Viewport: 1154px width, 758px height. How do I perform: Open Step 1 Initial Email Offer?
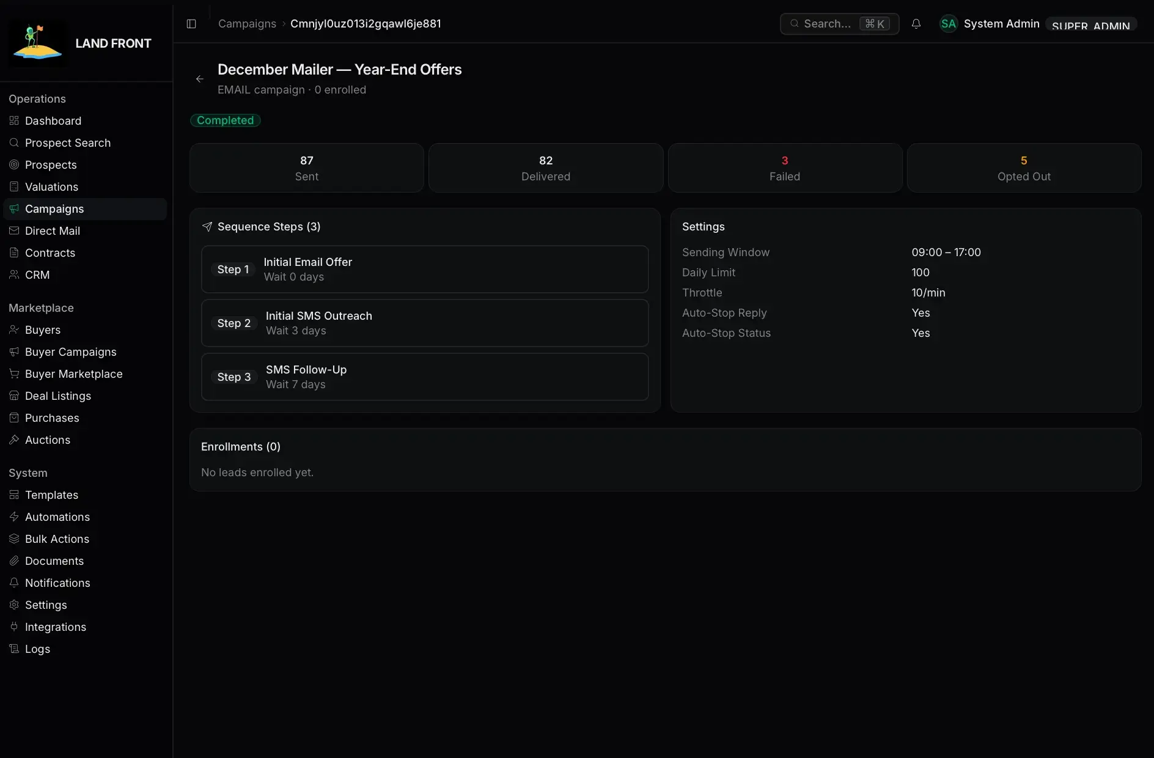[425, 269]
